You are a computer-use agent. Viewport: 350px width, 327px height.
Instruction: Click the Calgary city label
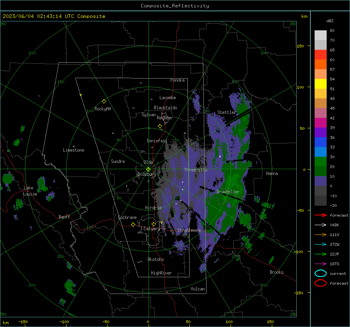pos(152,229)
